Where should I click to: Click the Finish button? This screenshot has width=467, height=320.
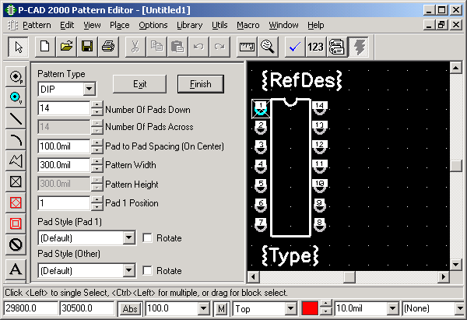[201, 84]
